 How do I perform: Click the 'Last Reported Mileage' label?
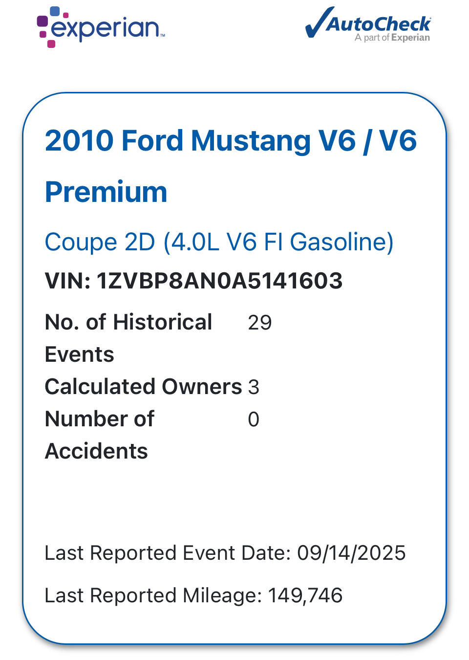pyautogui.click(x=153, y=595)
